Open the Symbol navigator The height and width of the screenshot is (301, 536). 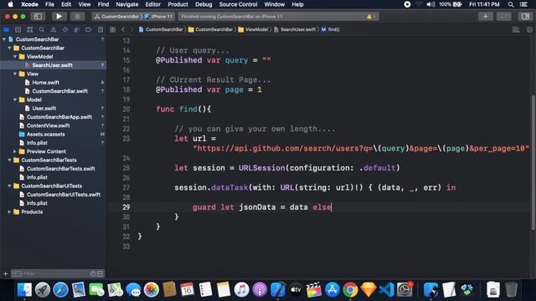30,30
